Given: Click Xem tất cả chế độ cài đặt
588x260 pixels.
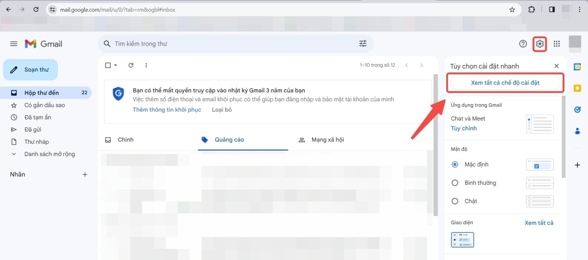Looking at the screenshot, I should coord(505,83).
